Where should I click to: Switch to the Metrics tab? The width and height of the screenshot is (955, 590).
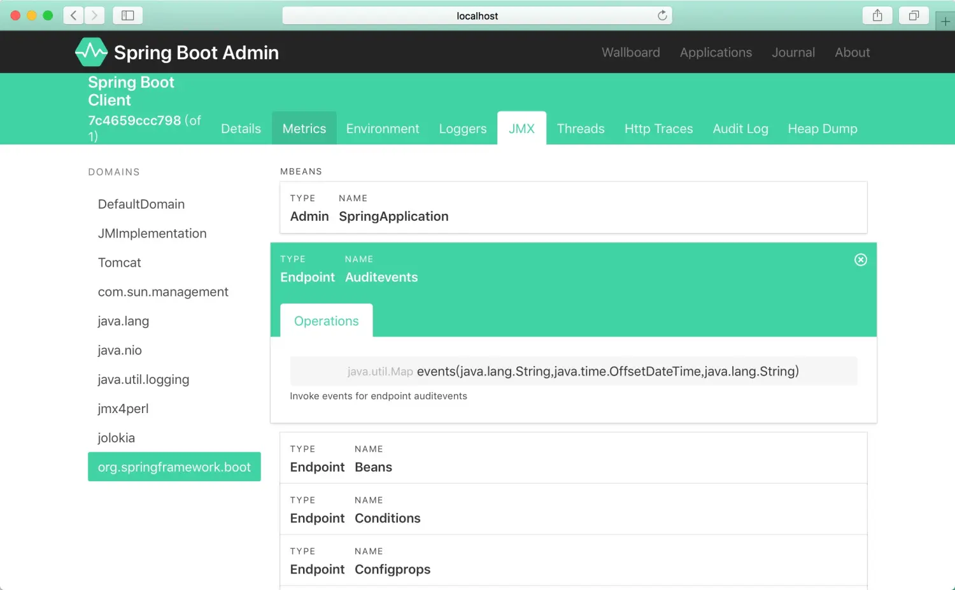tap(304, 129)
